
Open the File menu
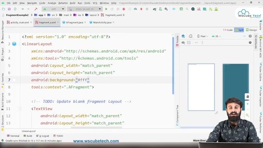pos(8,3)
